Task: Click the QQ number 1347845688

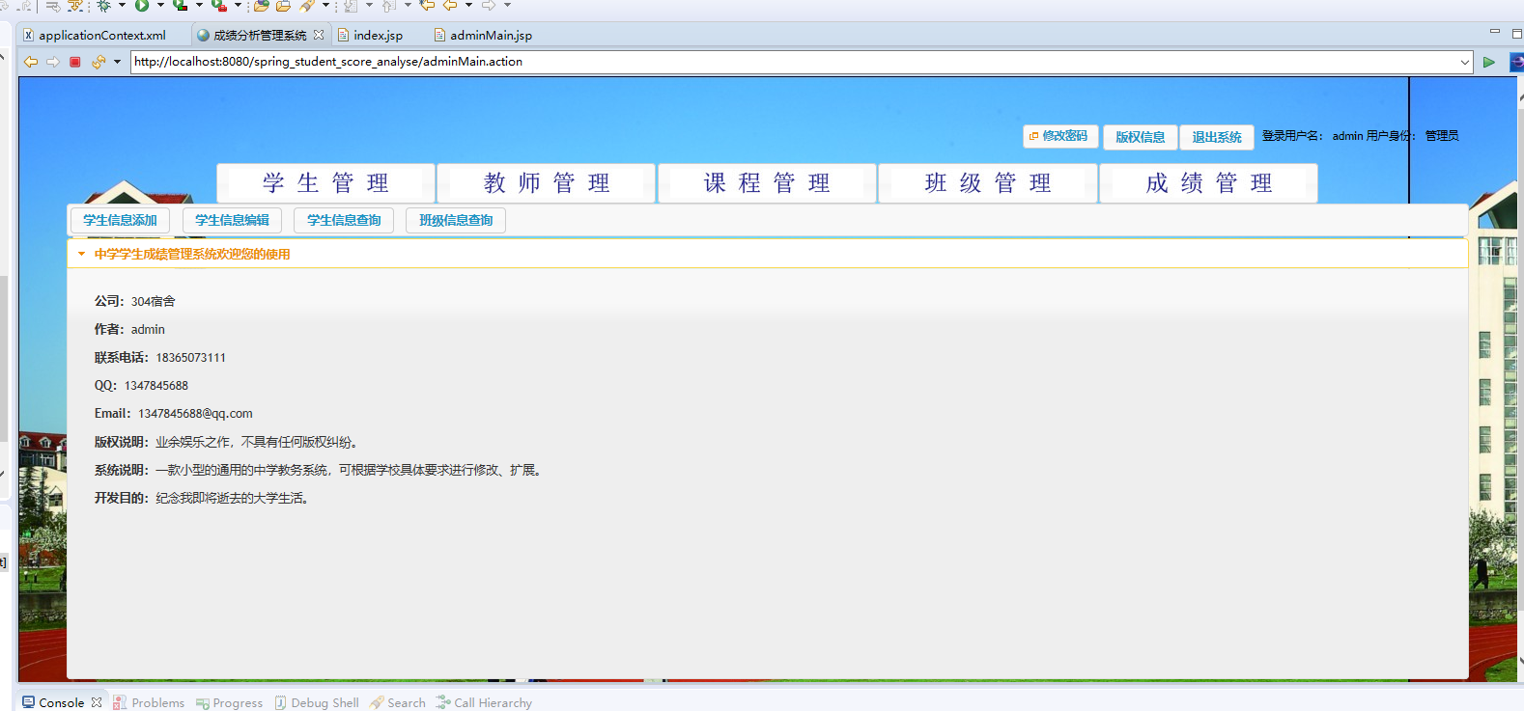Action: (156, 386)
